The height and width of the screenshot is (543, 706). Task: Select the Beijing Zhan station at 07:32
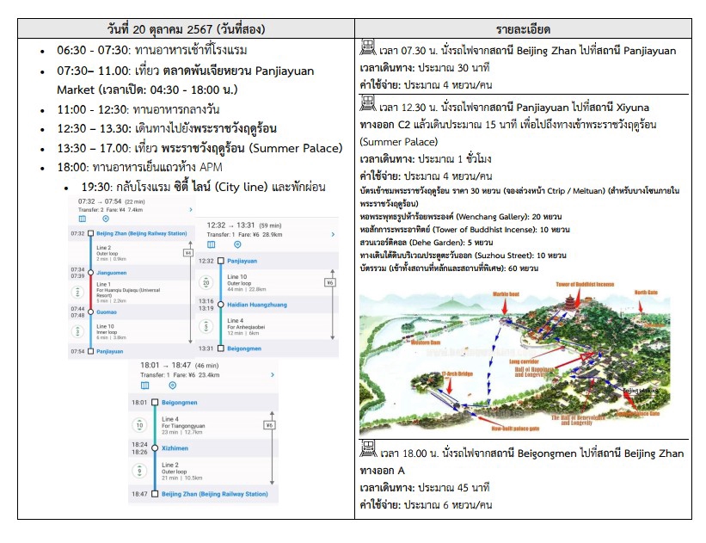tap(141, 233)
